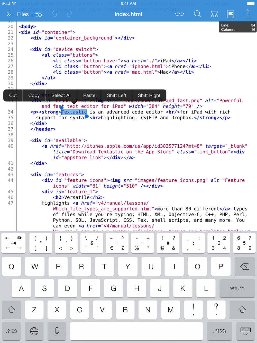Tap the battery status indicator
257x343 pixels.
point(251,3)
